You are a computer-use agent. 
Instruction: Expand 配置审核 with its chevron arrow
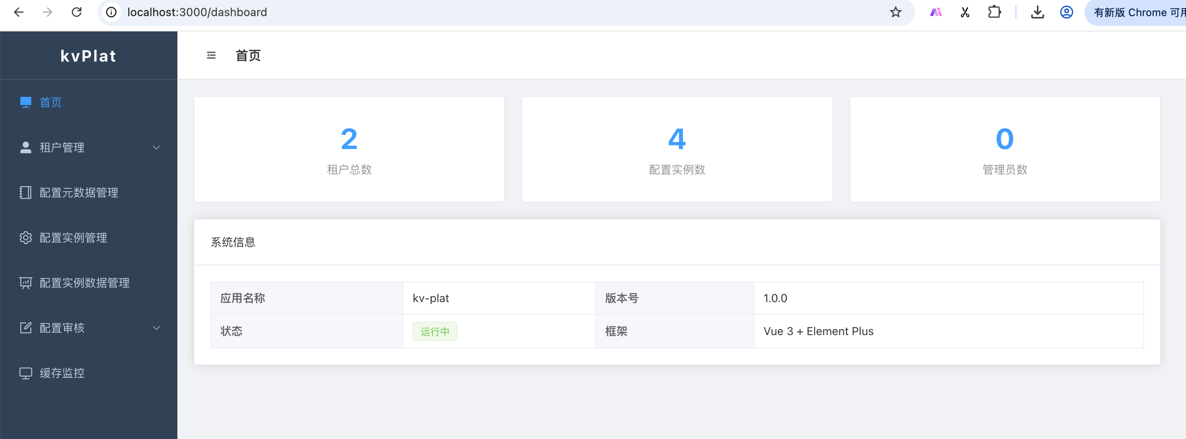pos(156,328)
